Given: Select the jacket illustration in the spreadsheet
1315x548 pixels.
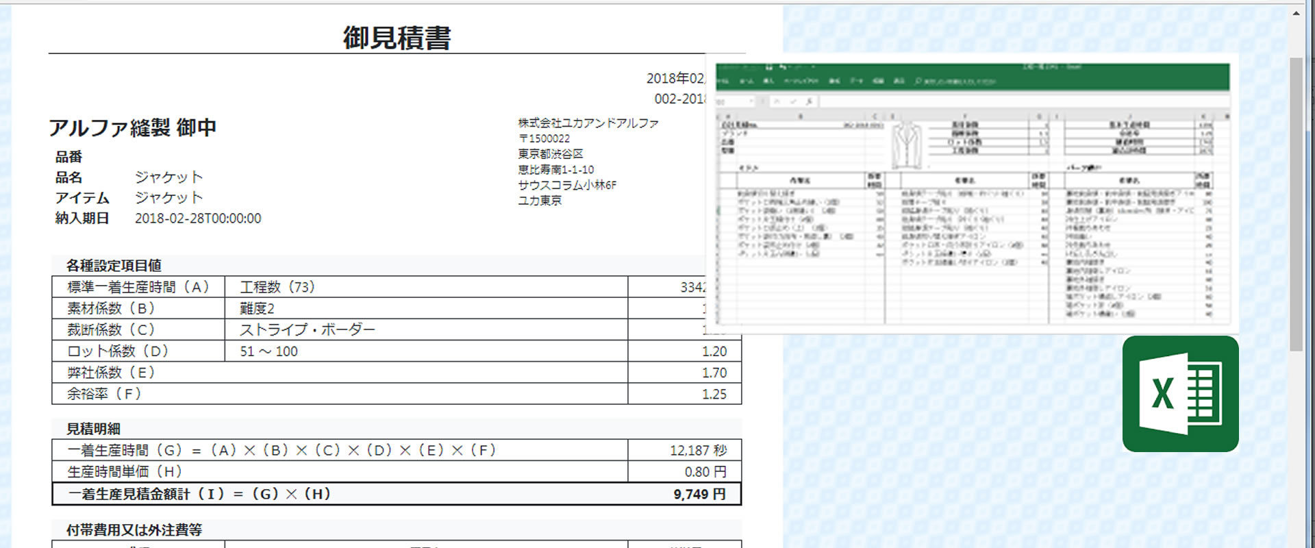Looking at the screenshot, I should pos(907,144).
